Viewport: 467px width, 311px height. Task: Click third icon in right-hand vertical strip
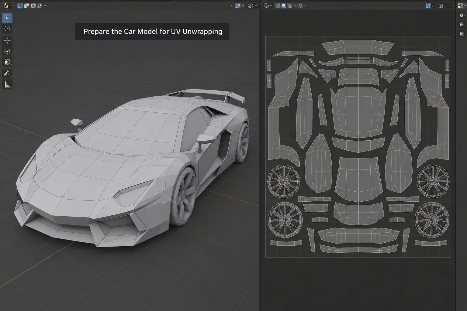[462, 33]
